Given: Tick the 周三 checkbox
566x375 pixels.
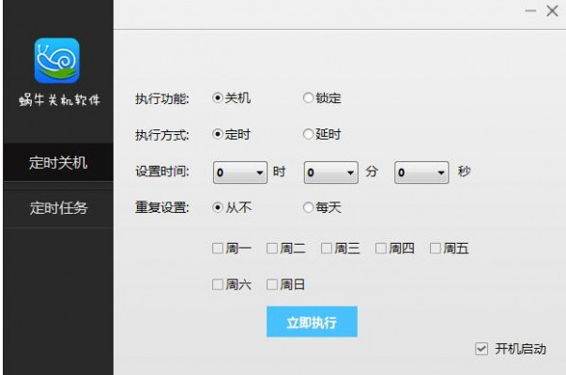Looking at the screenshot, I should (x=327, y=248).
